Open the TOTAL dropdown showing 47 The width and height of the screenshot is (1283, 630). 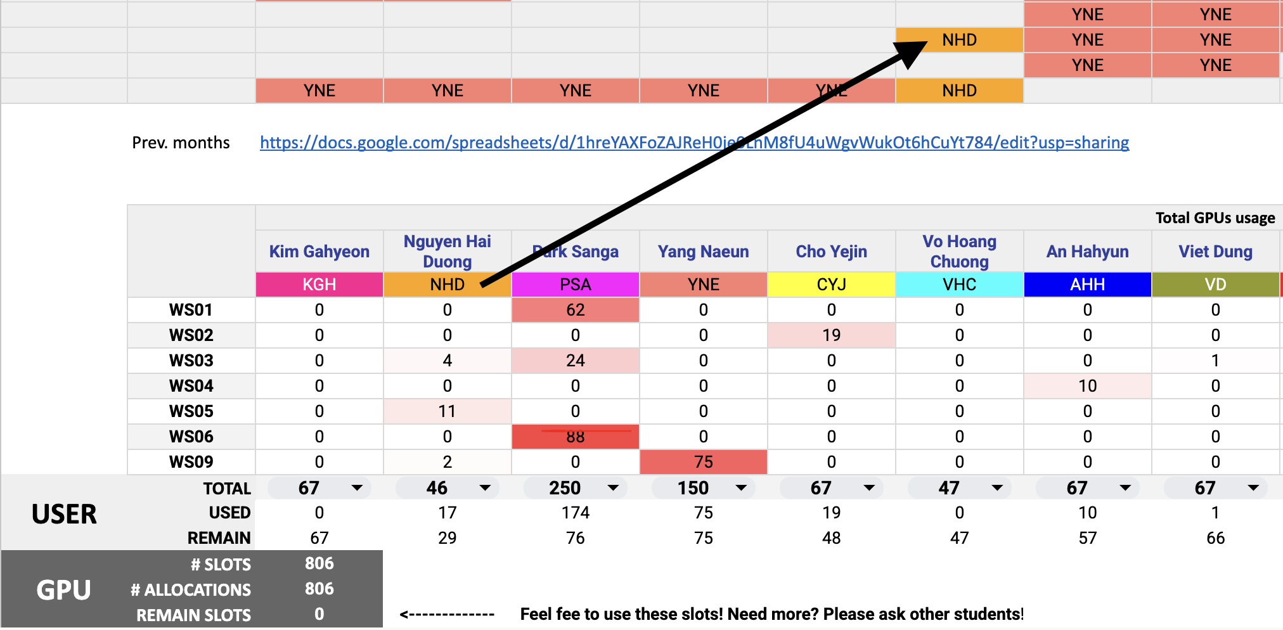coord(997,488)
